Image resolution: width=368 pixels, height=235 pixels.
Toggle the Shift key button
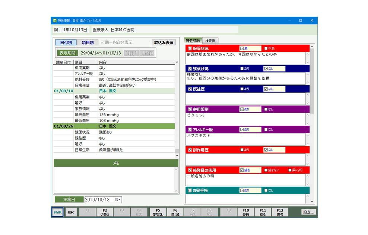[57, 212]
